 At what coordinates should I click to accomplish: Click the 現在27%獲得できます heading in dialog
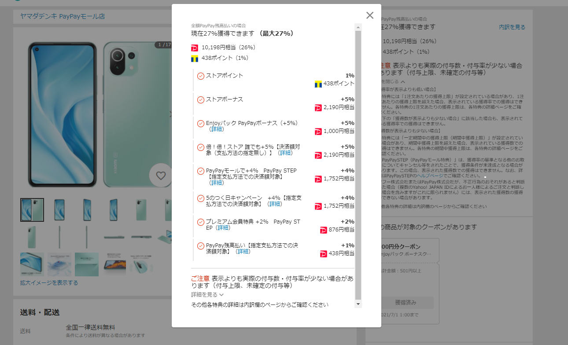223,33
